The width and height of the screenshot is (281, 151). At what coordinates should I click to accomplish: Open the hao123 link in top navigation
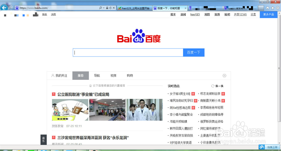coord(195,15)
